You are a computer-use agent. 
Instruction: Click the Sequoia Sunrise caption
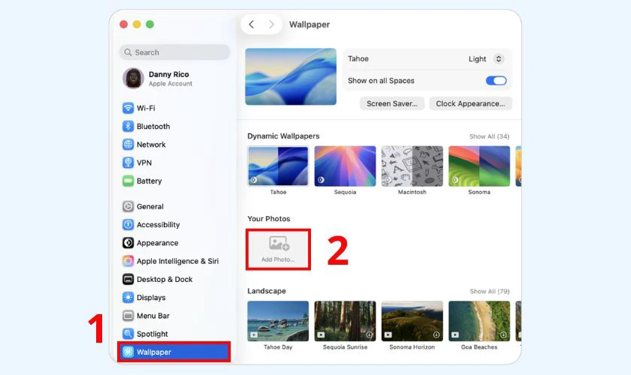click(x=346, y=347)
